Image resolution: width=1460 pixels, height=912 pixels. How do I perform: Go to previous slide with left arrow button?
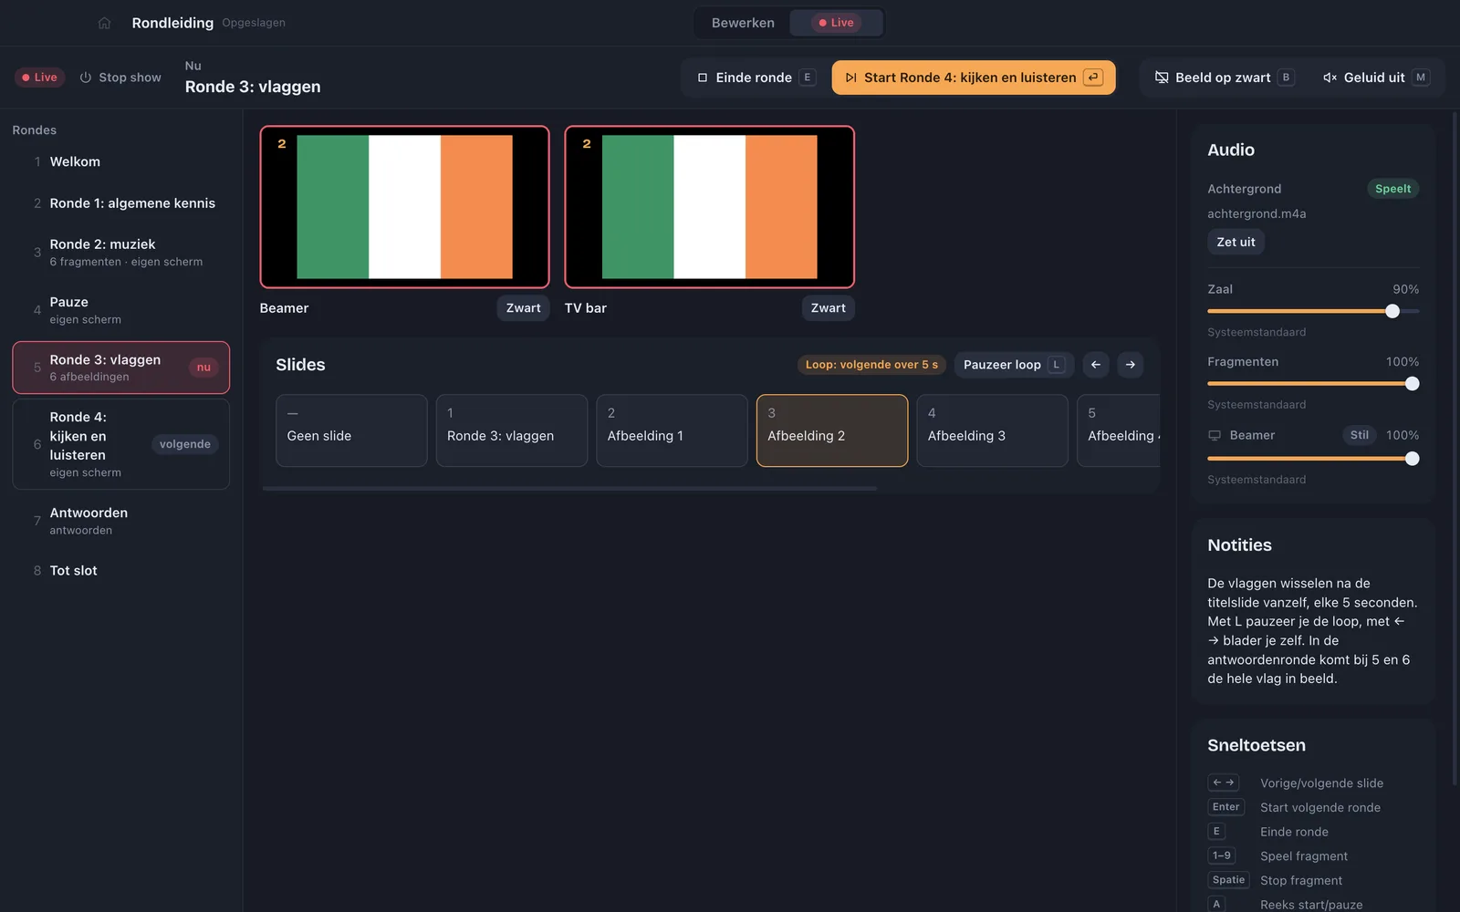pyautogui.click(x=1096, y=365)
